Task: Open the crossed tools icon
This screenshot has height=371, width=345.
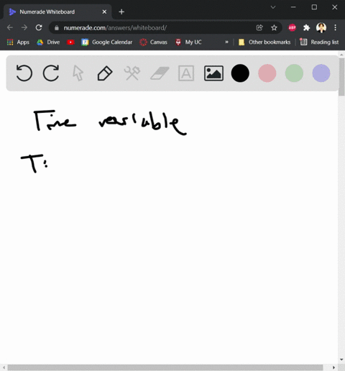Action: [132, 73]
